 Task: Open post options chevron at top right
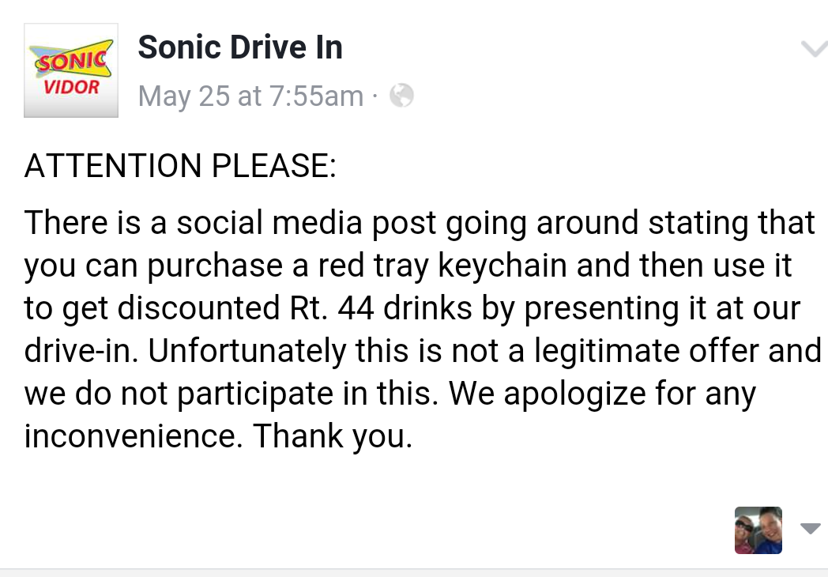[x=815, y=49]
